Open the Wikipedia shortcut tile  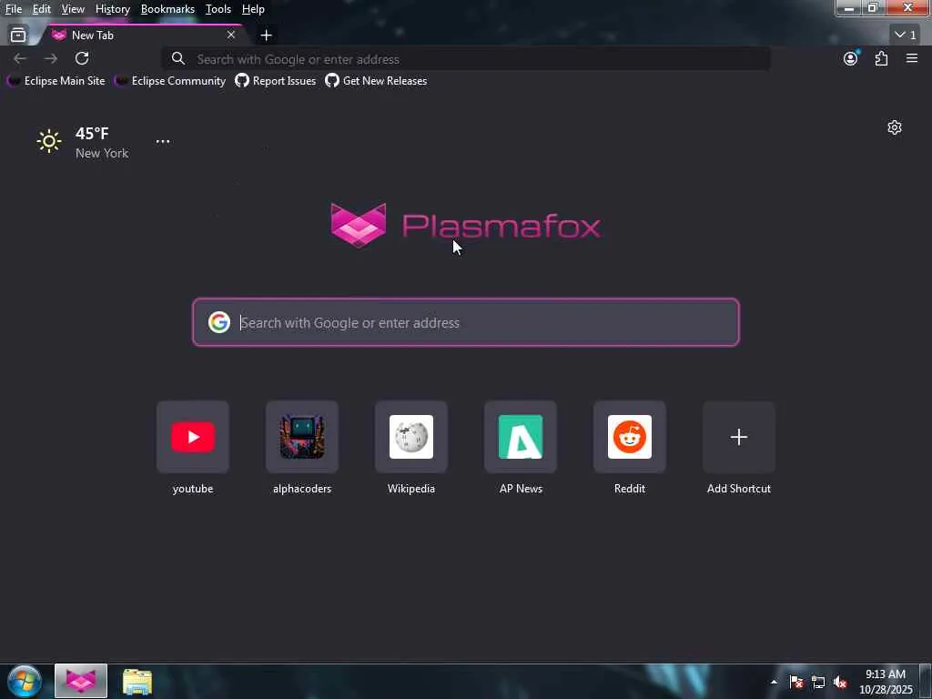click(x=411, y=437)
